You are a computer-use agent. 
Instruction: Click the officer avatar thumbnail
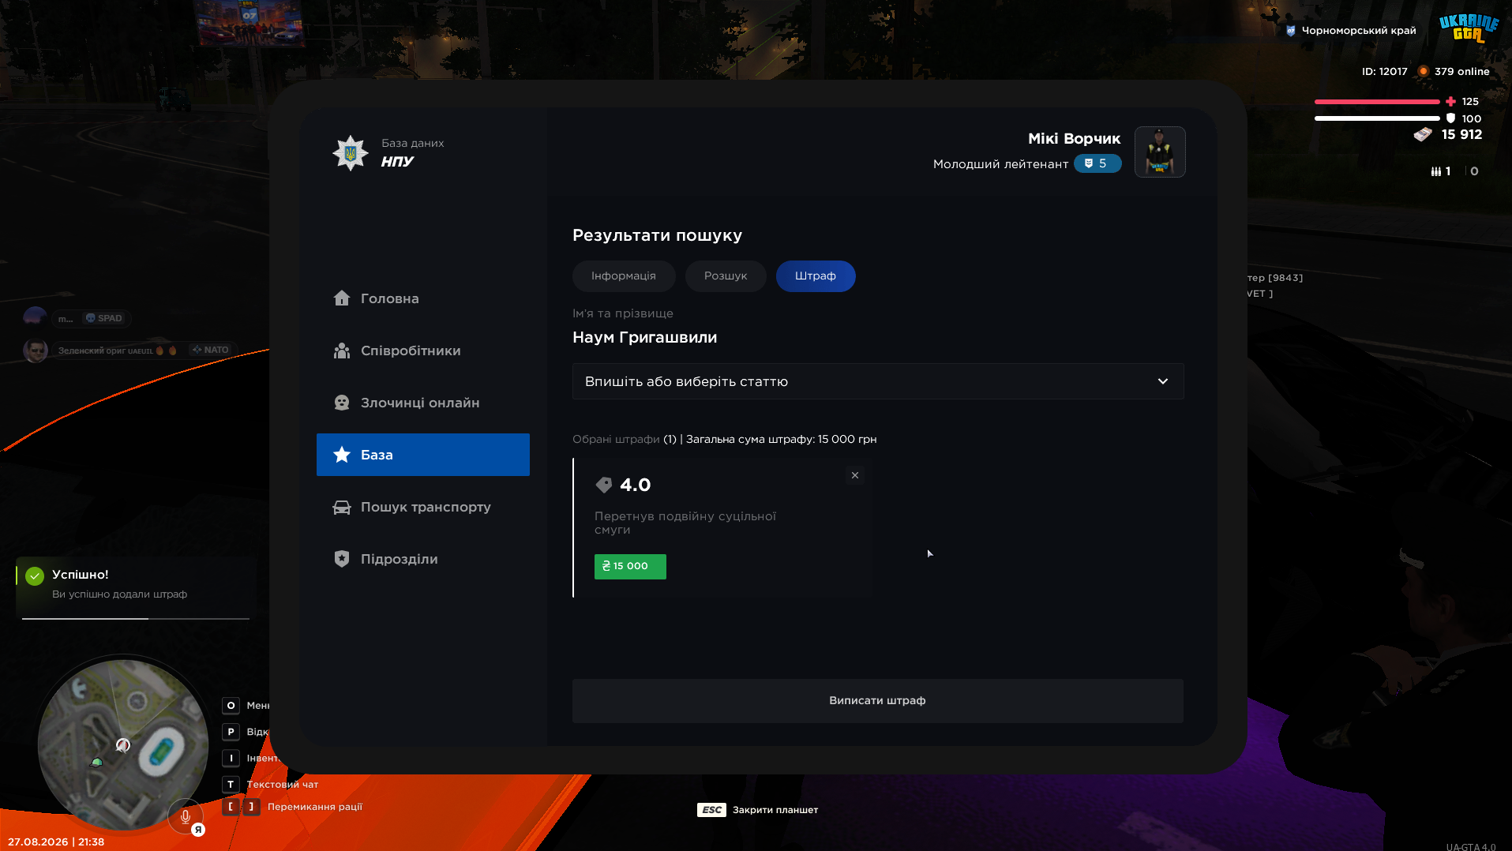coord(1159,152)
